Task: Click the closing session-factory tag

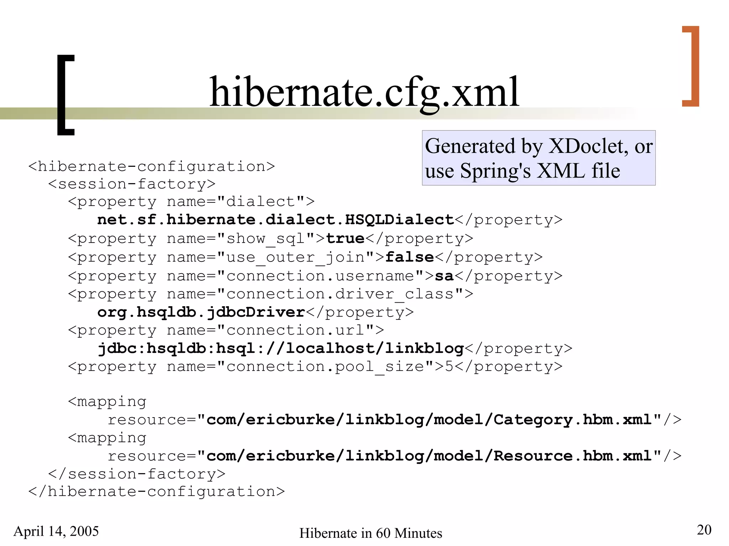Action: [x=137, y=474]
